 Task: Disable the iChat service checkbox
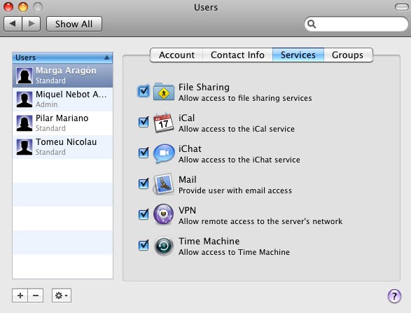[x=144, y=153]
